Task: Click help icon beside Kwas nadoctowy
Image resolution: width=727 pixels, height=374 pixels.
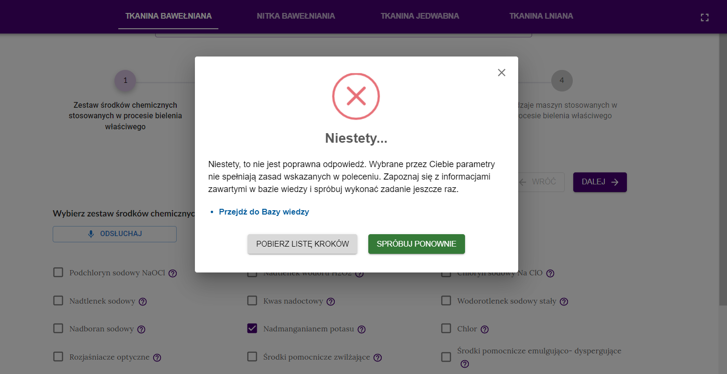Action: coord(330,302)
